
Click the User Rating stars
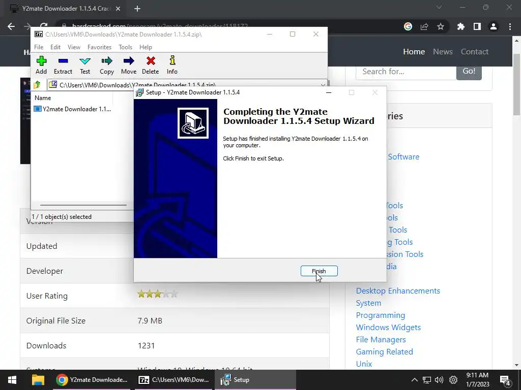[158, 294]
